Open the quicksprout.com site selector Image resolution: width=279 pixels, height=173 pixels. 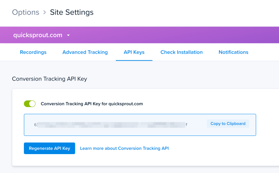coord(38,35)
